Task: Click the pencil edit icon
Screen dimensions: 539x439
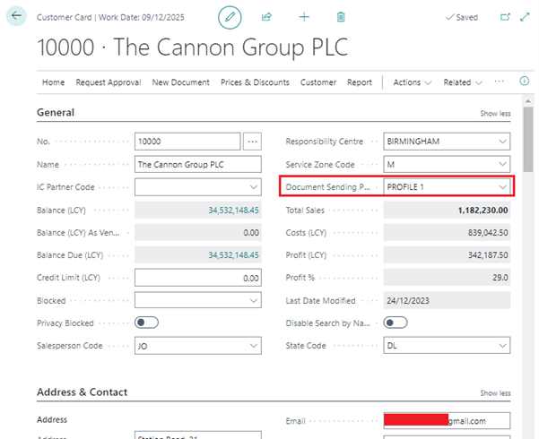Action: (230, 17)
